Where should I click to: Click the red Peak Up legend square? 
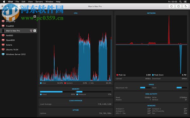pos(117,75)
